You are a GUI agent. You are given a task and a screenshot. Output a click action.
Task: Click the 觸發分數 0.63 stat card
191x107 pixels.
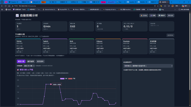coord(81,26)
